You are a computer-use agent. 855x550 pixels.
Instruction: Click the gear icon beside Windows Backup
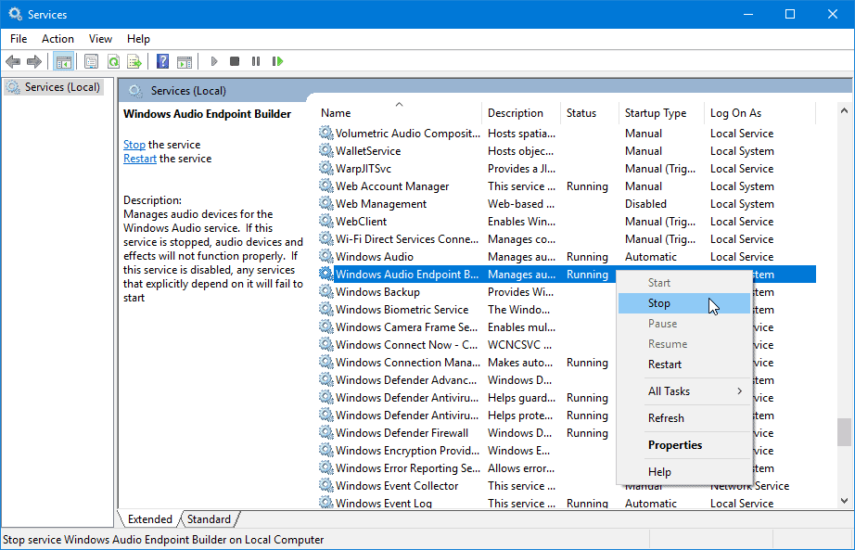326,292
